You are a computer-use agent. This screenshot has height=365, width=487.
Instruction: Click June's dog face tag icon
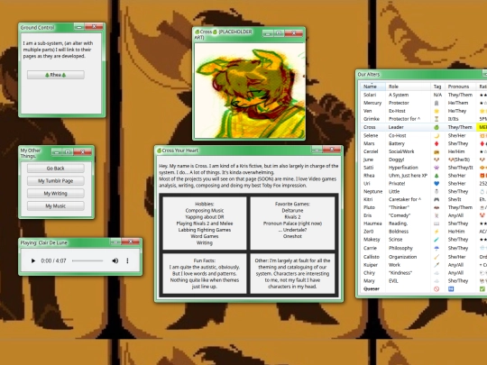coord(436,160)
